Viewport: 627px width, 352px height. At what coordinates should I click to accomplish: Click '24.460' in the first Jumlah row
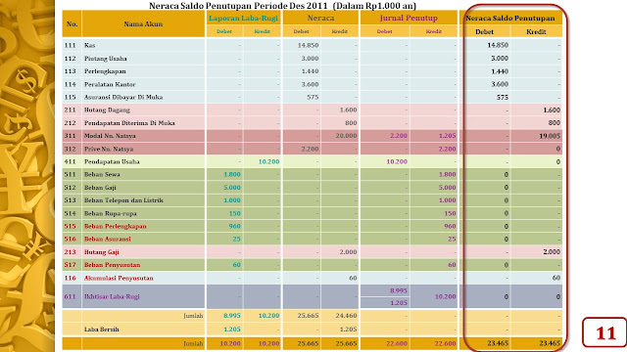click(x=346, y=316)
